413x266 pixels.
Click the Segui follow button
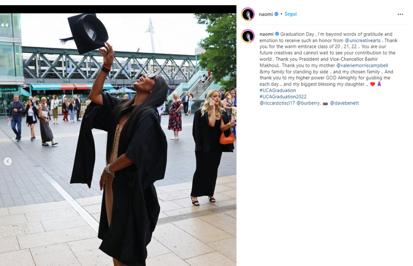(290, 14)
